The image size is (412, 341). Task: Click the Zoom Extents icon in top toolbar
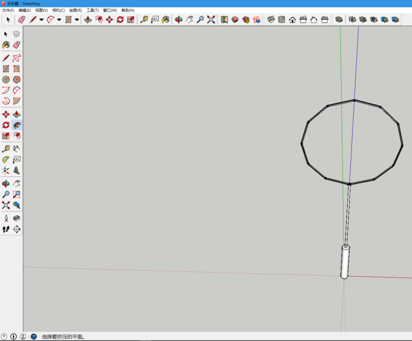point(211,19)
